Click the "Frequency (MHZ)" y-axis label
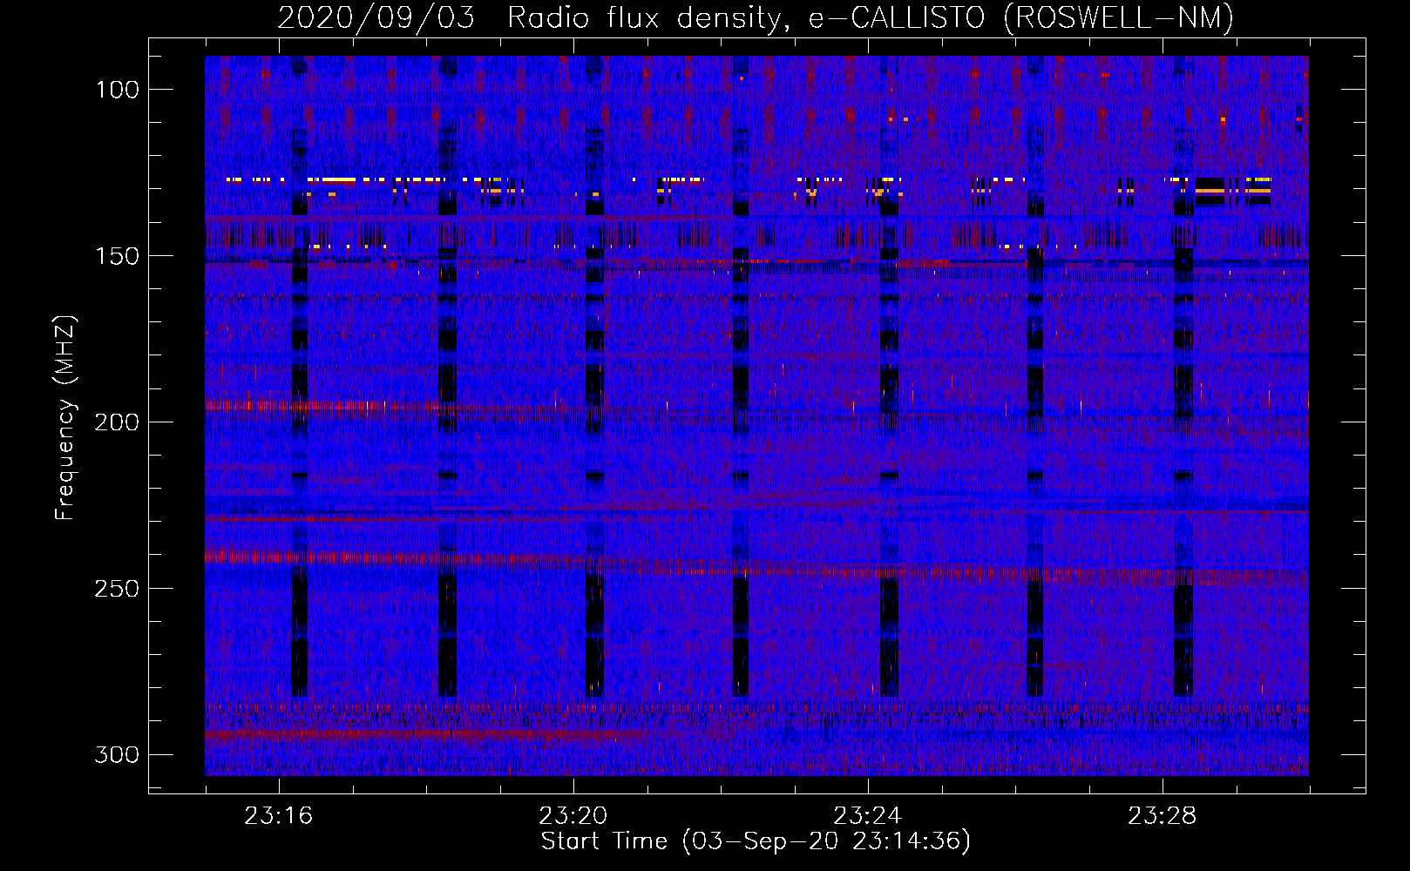1410x871 pixels. [x=65, y=418]
